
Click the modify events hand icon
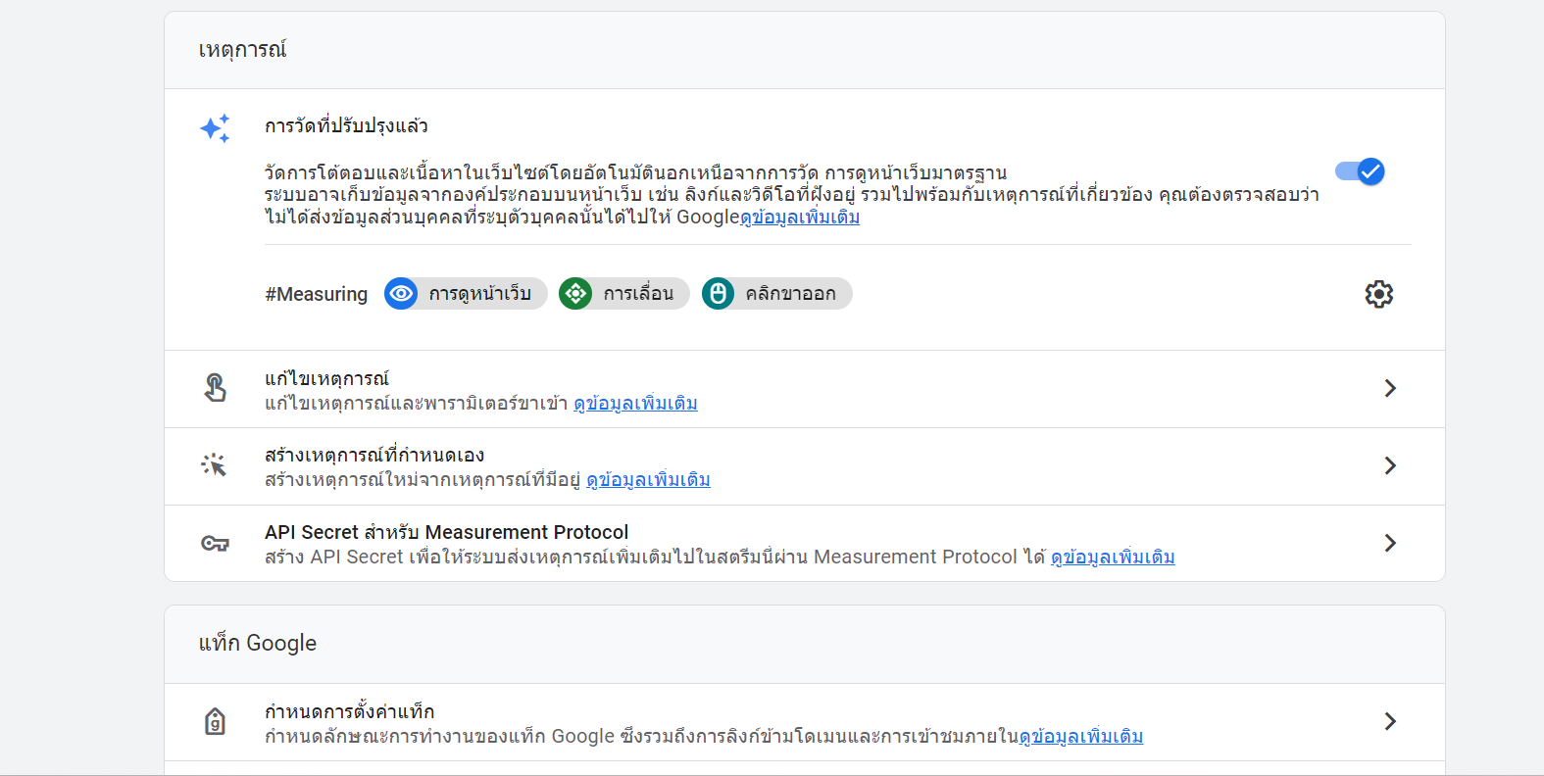pyautogui.click(x=215, y=388)
